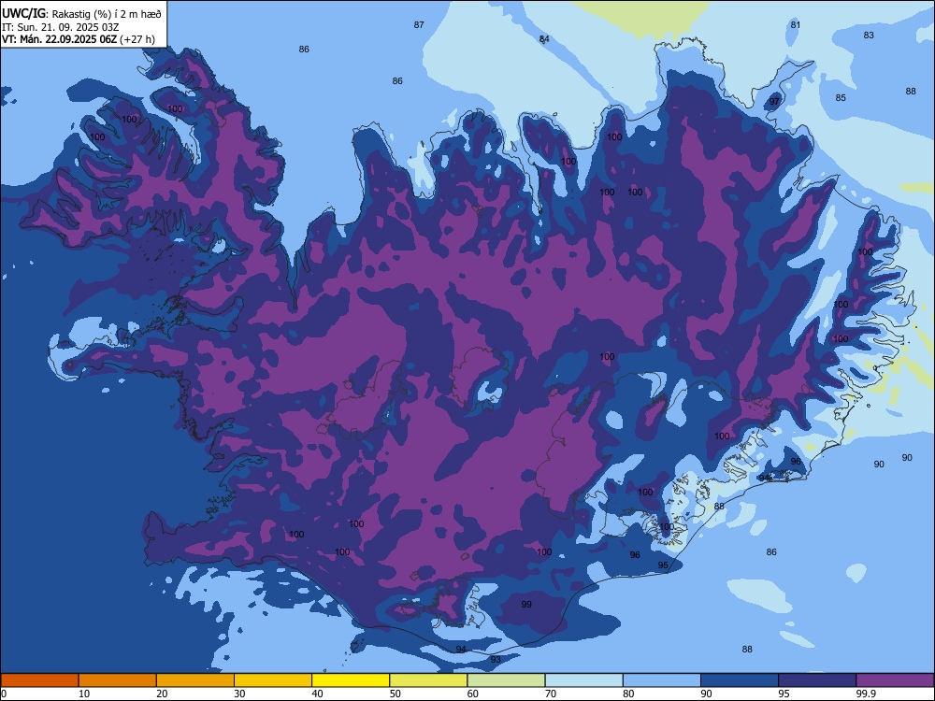Click the '40' legend scale label
935x701 pixels.
pyautogui.click(x=317, y=694)
